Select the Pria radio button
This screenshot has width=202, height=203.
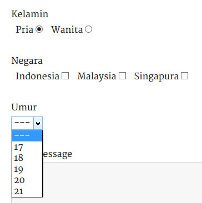(x=39, y=29)
